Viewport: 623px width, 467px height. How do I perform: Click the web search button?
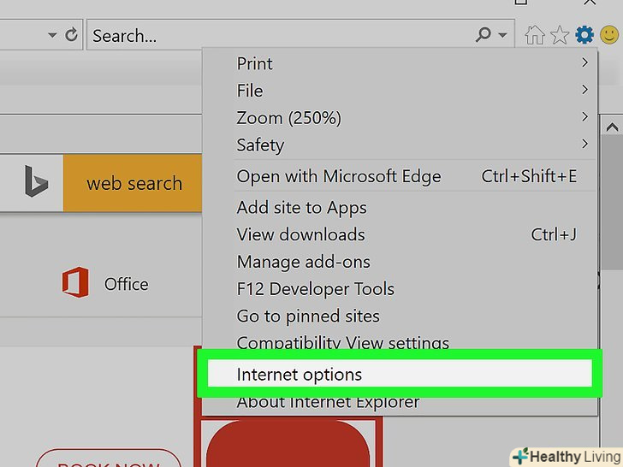coord(133,183)
